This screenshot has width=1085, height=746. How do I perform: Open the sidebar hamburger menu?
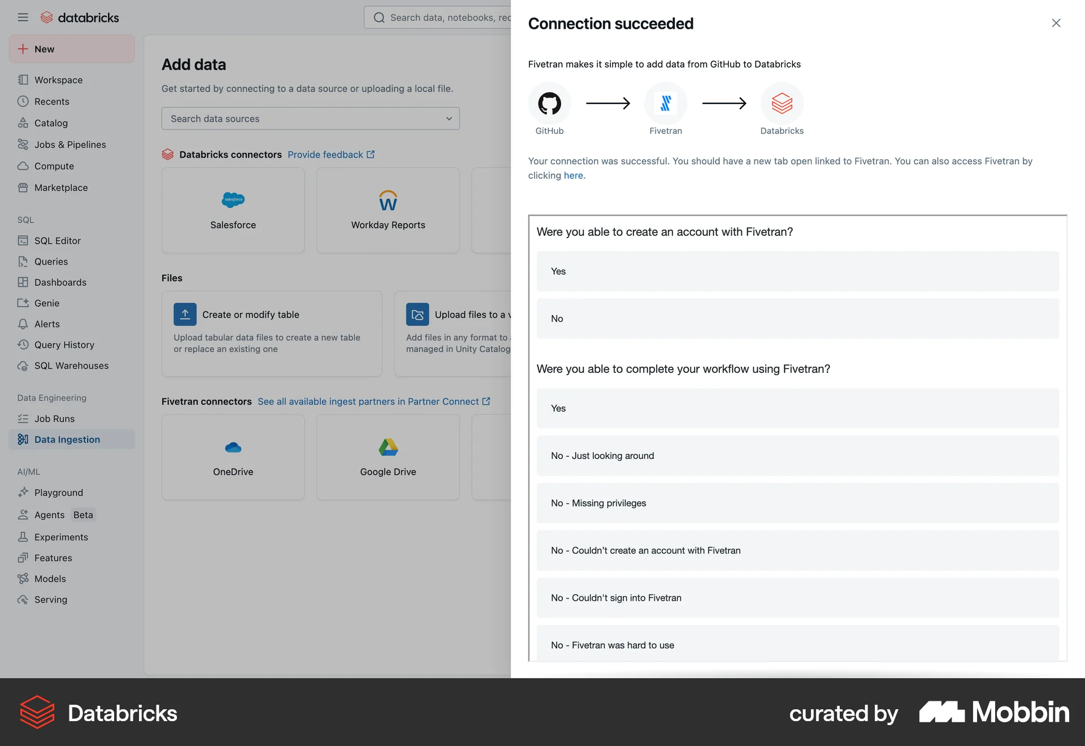click(x=23, y=17)
